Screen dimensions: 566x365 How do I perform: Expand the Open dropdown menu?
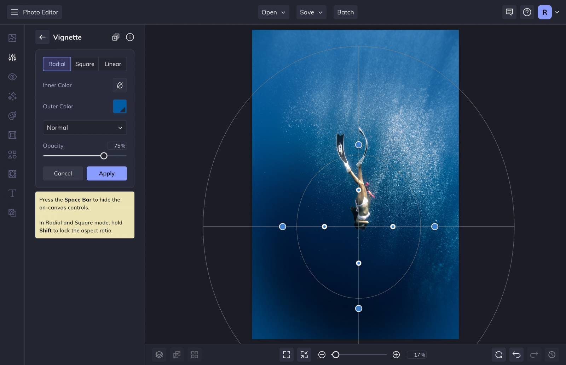click(273, 12)
